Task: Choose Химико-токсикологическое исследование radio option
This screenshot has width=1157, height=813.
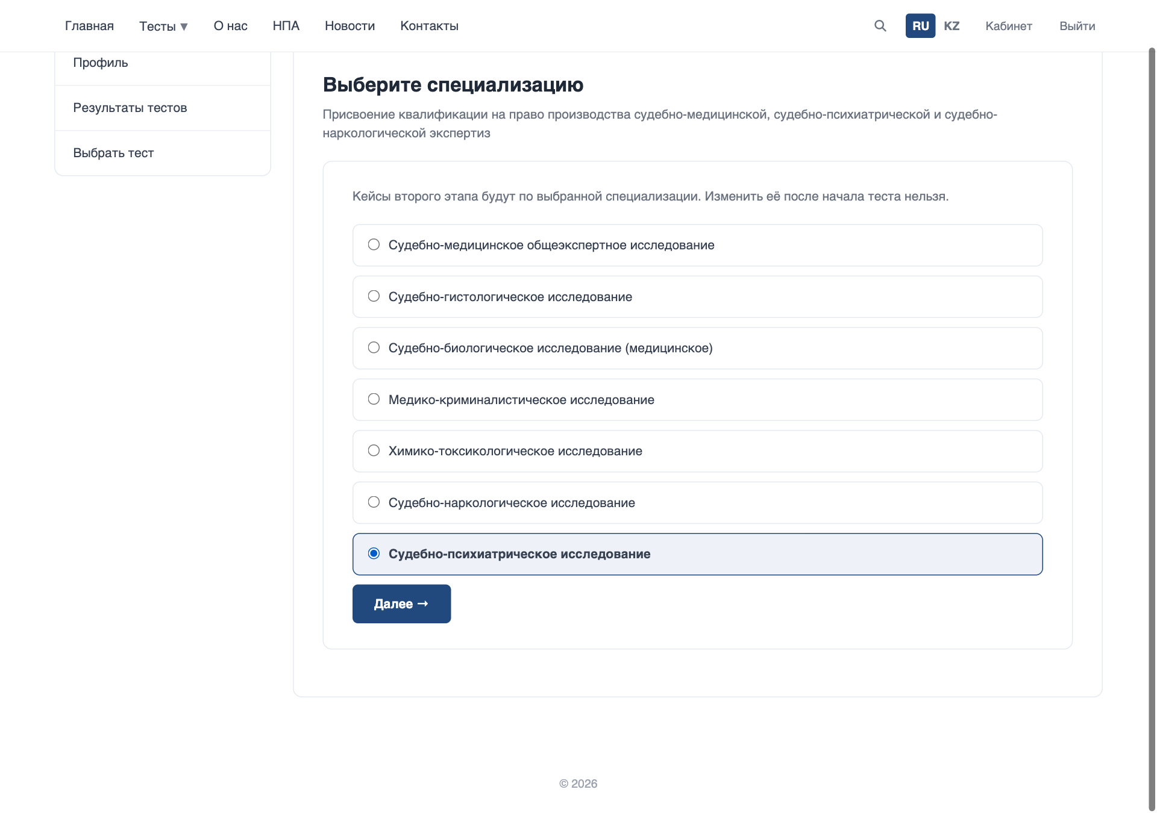Action: click(x=374, y=450)
